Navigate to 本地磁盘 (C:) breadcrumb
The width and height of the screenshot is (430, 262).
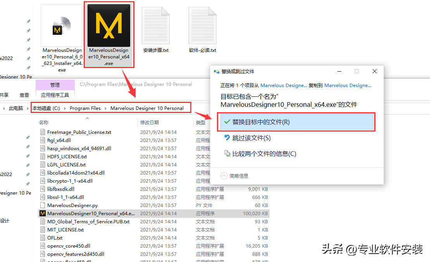click(46, 108)
